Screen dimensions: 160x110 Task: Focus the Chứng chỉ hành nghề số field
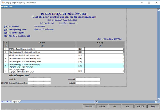click(x=39, y=83)
